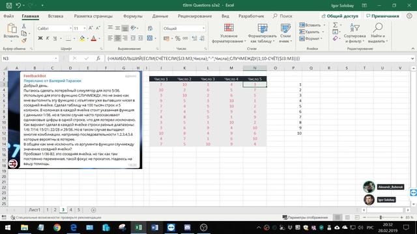This screenshot has height=234, width=417.
Task: Click the Comma Style 000 icon
Action: [185, 38]
